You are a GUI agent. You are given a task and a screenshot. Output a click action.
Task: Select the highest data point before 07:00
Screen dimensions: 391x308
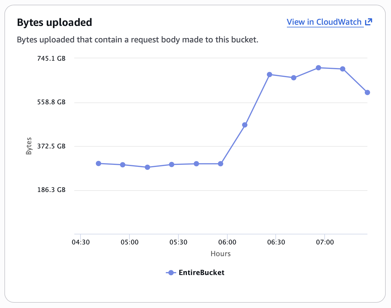[318, 68]
